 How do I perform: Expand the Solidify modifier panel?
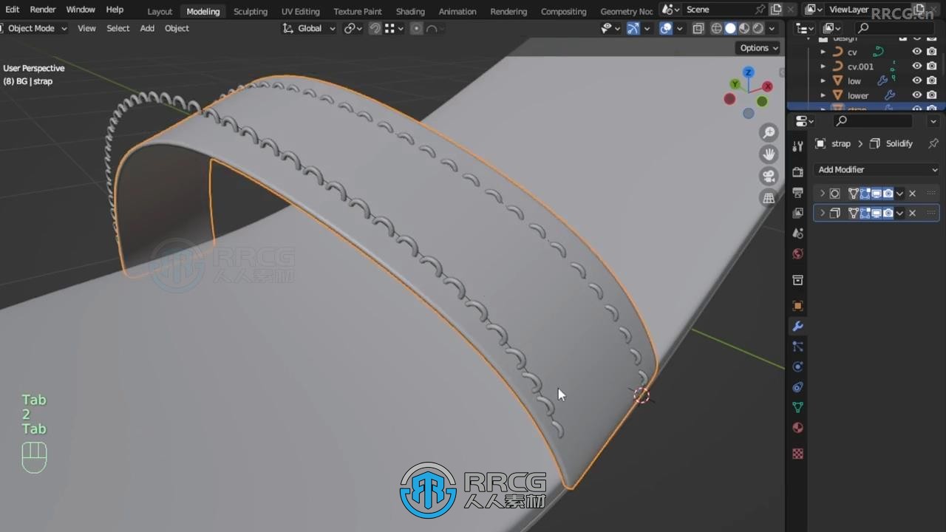(823, 213)
